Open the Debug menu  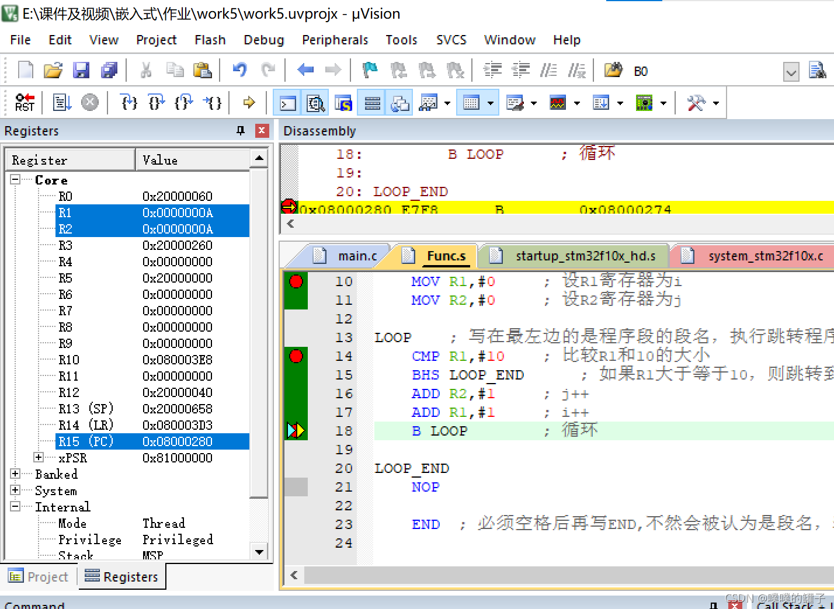click(264, 40)
